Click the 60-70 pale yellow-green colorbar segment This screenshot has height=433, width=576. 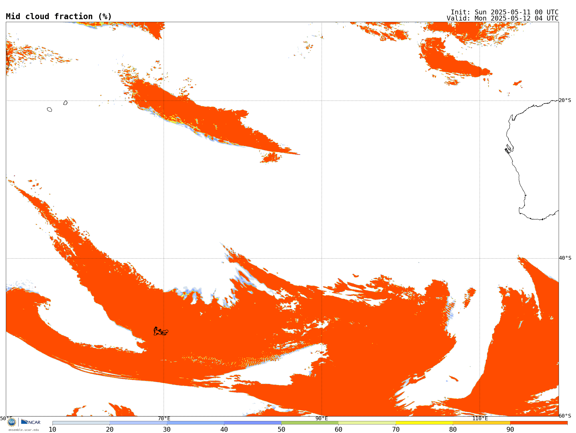(367, 423)
